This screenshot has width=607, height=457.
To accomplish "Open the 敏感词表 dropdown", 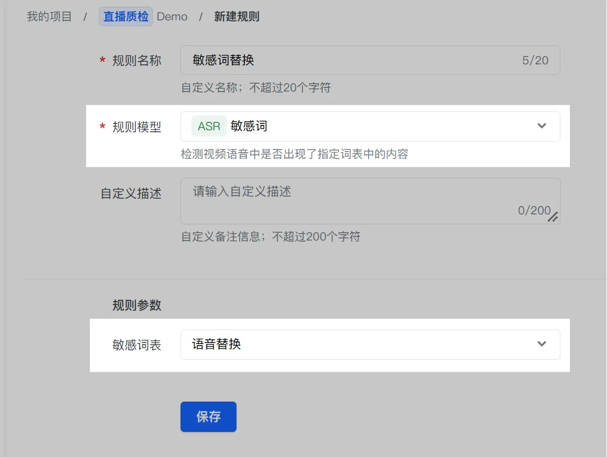I will [370, 345].
